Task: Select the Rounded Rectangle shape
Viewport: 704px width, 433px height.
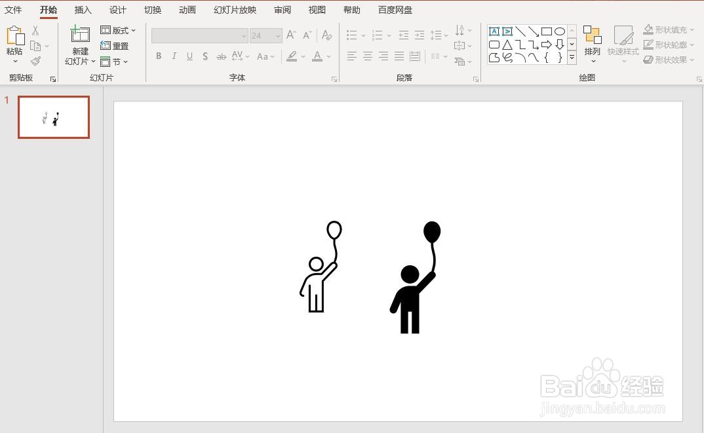Action: (494, 45)
